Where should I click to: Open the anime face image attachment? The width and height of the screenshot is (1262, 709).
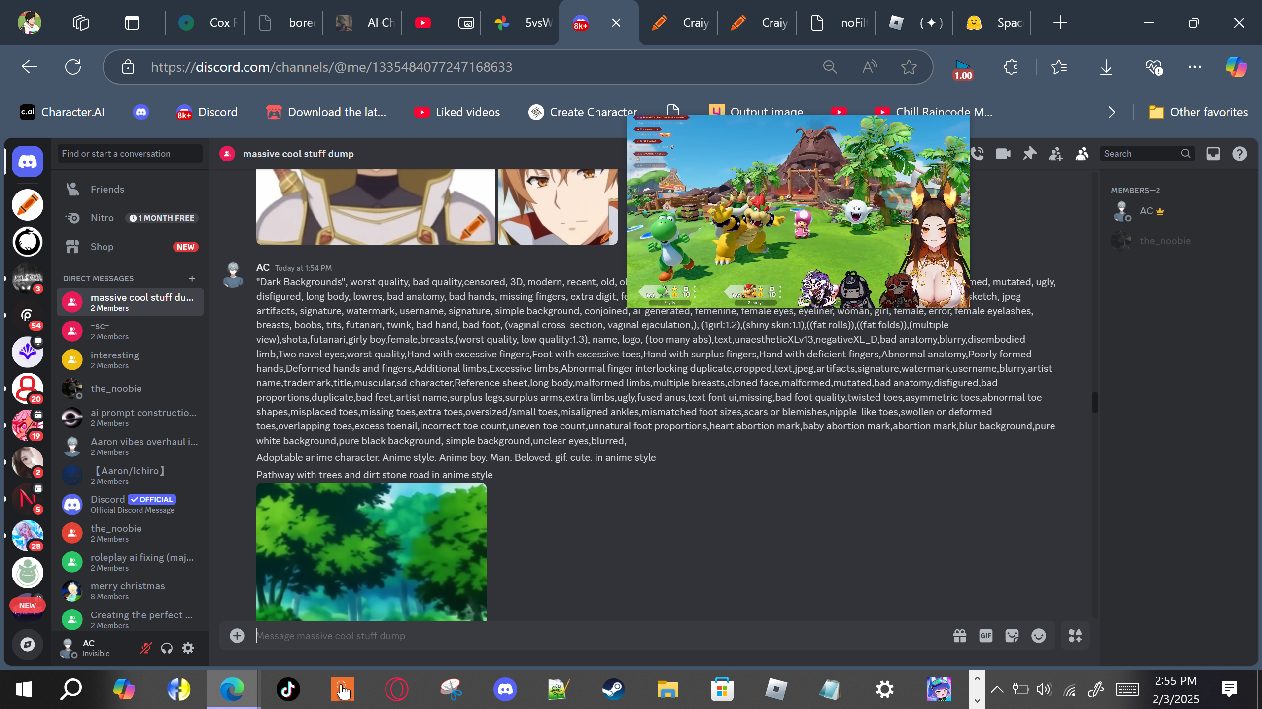tap(558, 207)
